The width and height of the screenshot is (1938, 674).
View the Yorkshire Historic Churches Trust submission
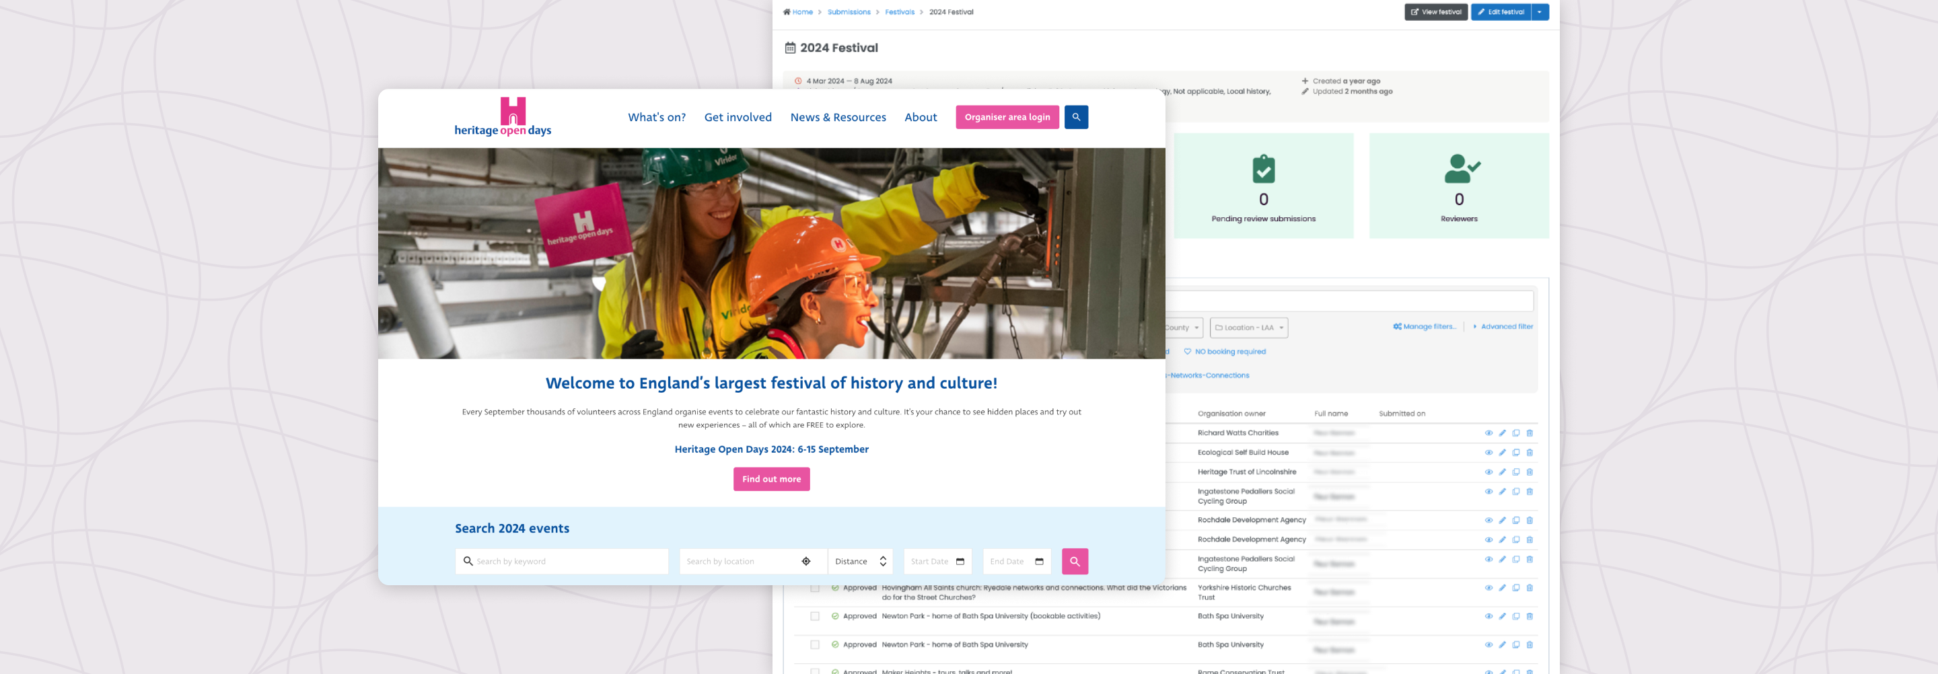pos(1488,589)
